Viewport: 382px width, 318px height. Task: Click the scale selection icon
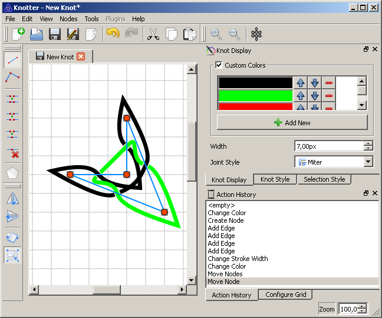coord(12,255)
